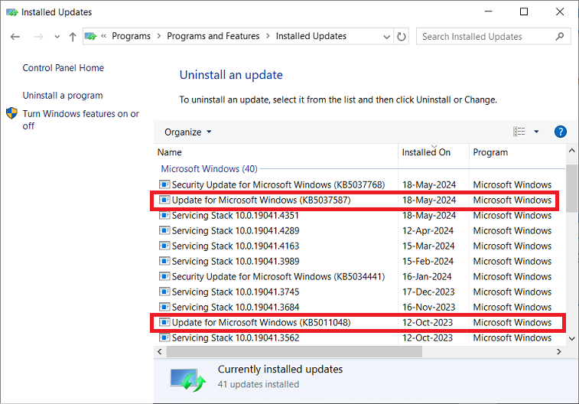Click Programs and Features breadcrumb
579x404 pixels.
pyautogui.click(x=213, y=36)
